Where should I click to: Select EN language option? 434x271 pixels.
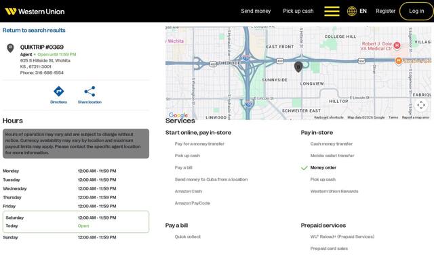click(x=363, y=11)
